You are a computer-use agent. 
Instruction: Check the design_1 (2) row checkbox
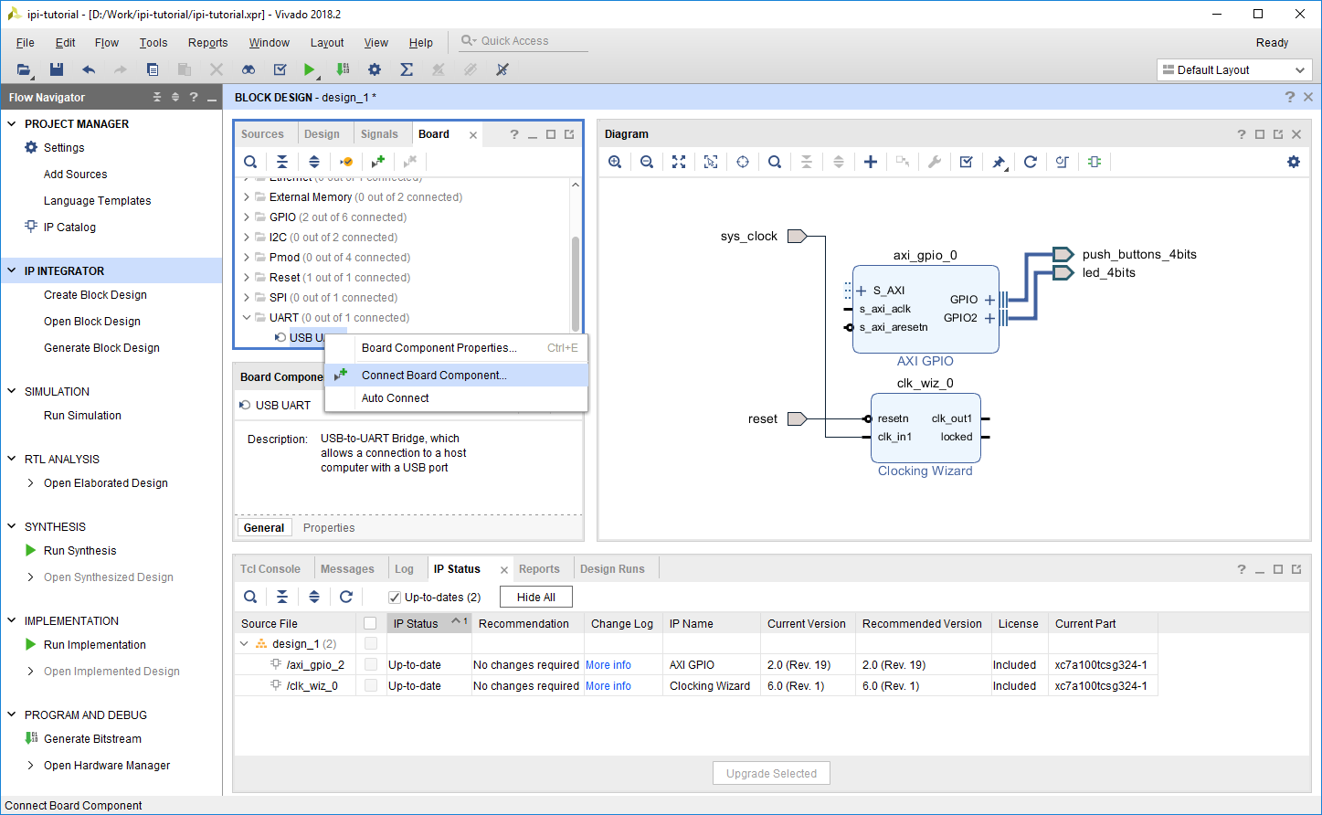(370, 644)
